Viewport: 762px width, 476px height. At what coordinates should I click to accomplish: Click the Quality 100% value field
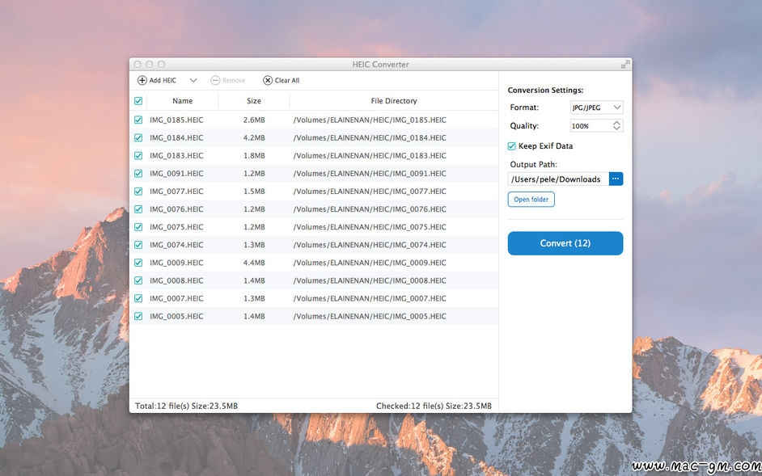591,126
